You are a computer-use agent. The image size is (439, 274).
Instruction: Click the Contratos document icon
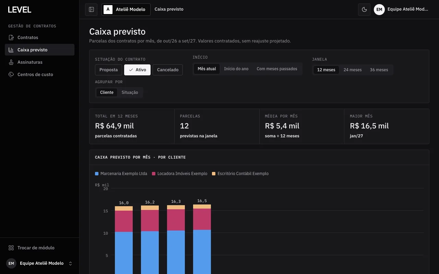11,37
